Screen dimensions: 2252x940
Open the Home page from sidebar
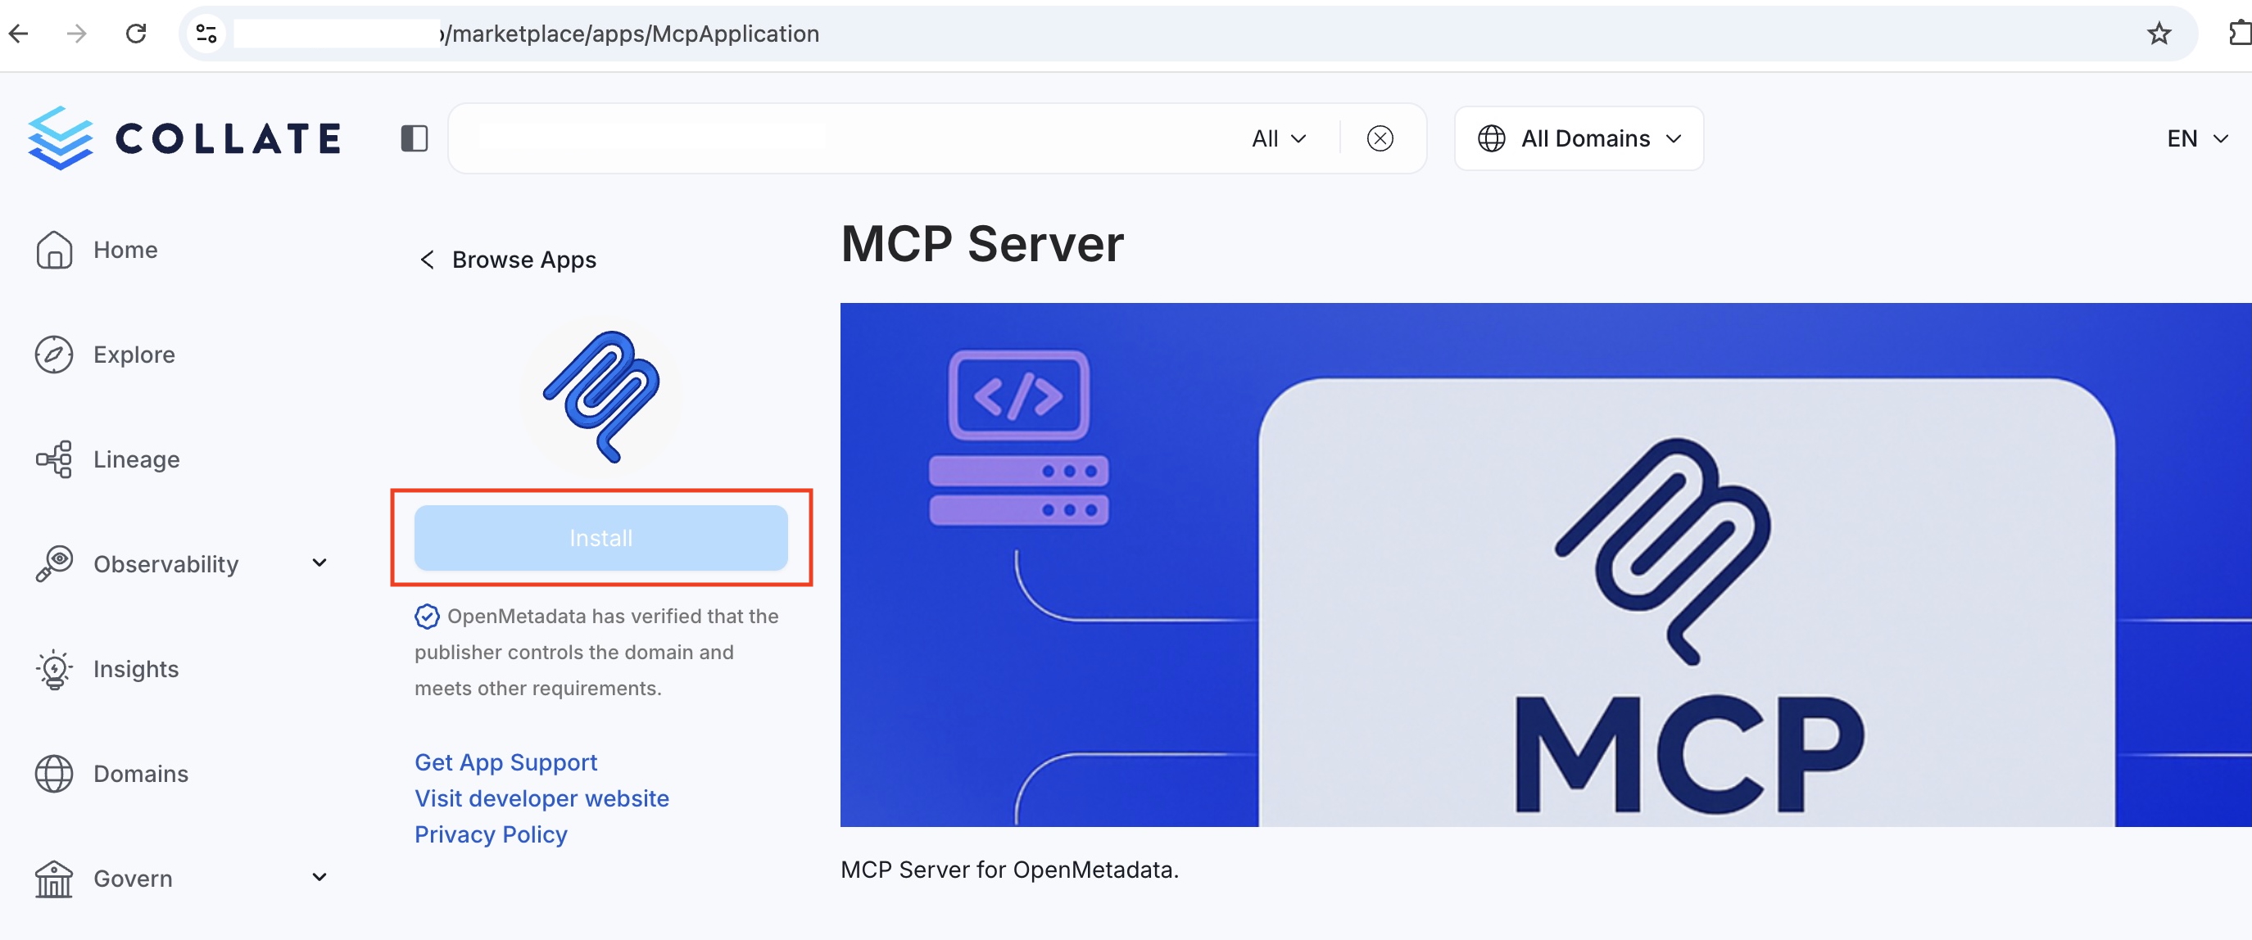click(123, 249)
